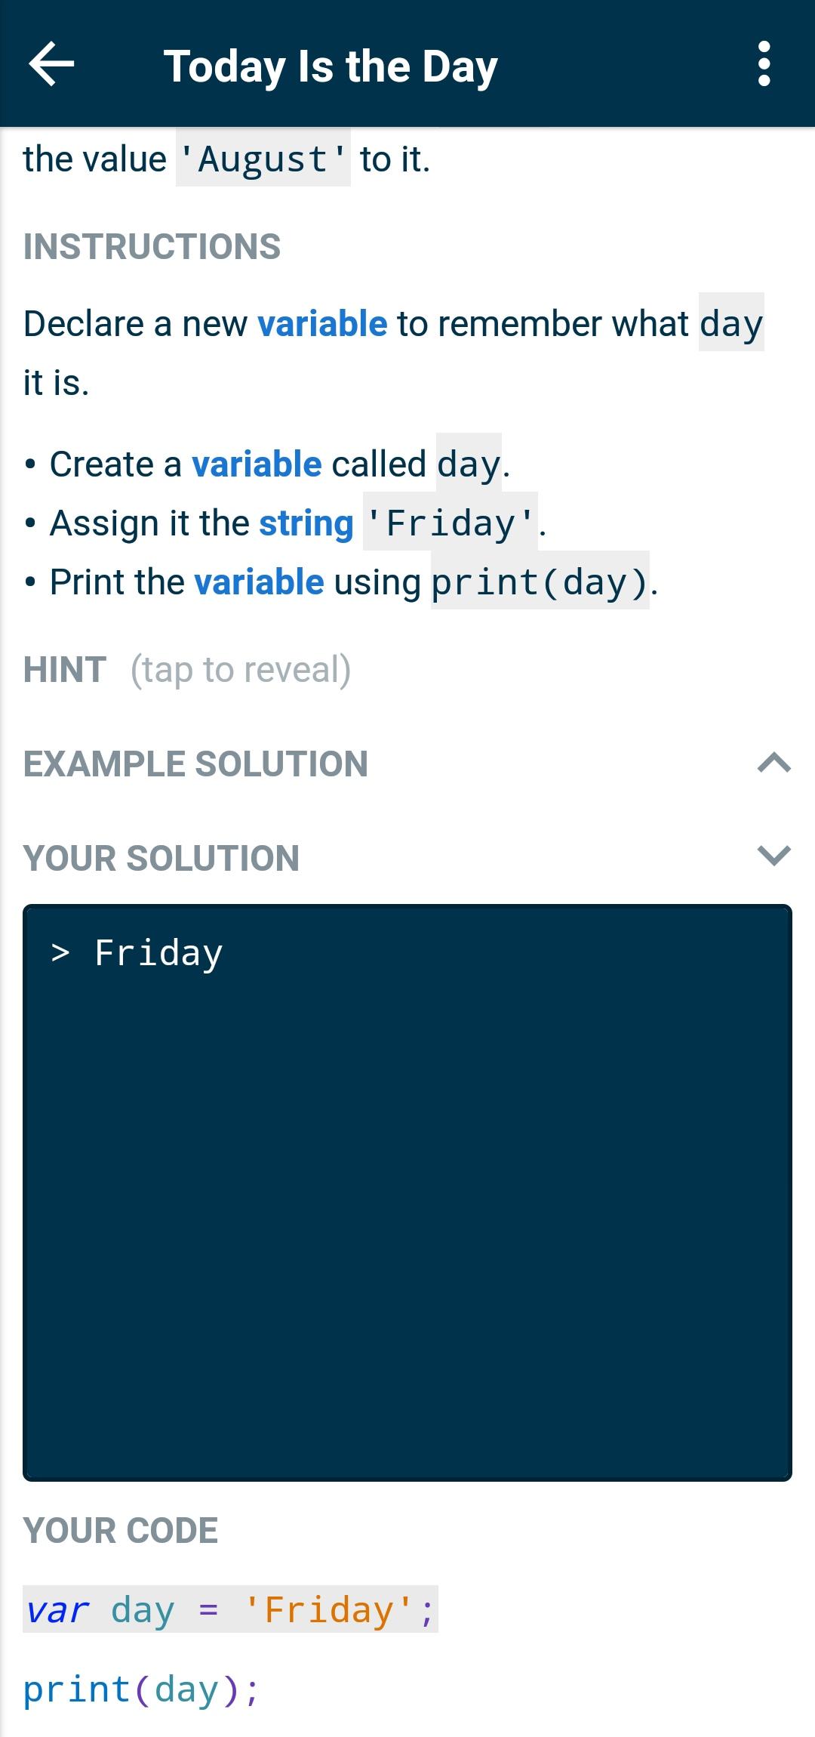Click the Friday output console panel
The width and height of the screenshot is (815, 1737).
[x=407, y=1192]
